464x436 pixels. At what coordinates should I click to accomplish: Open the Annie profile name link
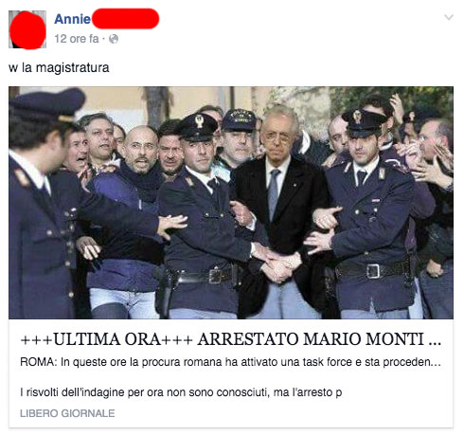72,19
